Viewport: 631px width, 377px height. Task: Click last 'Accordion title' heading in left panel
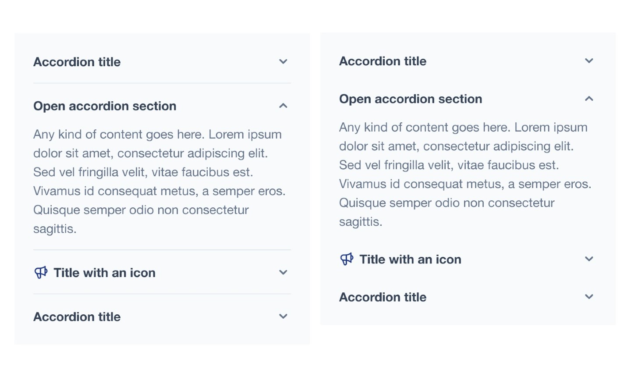click(x=77, y=317)
